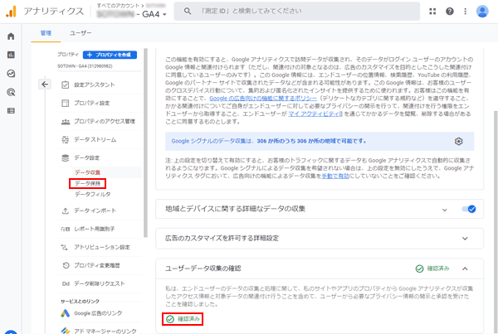Click the 設定アシスタント checklist icon

[65, 85]
